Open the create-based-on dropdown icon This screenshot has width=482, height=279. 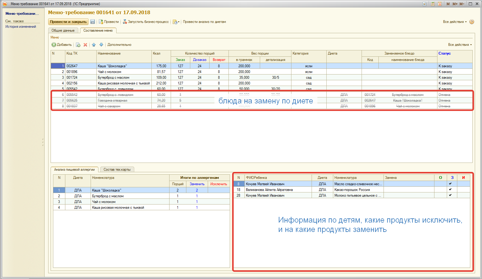click(x=176, y=22)
